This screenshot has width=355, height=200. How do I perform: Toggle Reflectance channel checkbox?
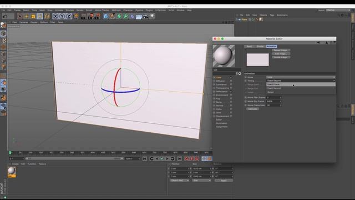point(231,91)
